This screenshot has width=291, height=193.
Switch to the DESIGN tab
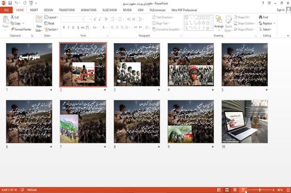pos(48,10)
